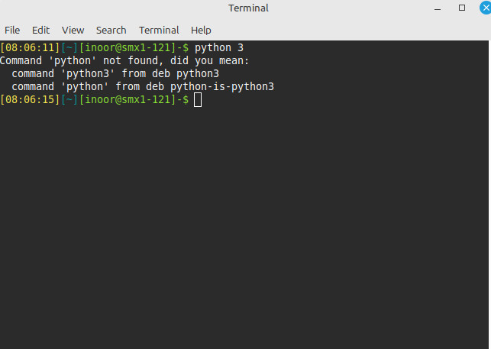Screen dimensions: 491x349
Task: Open the Search menu
Action: [111, 30]
